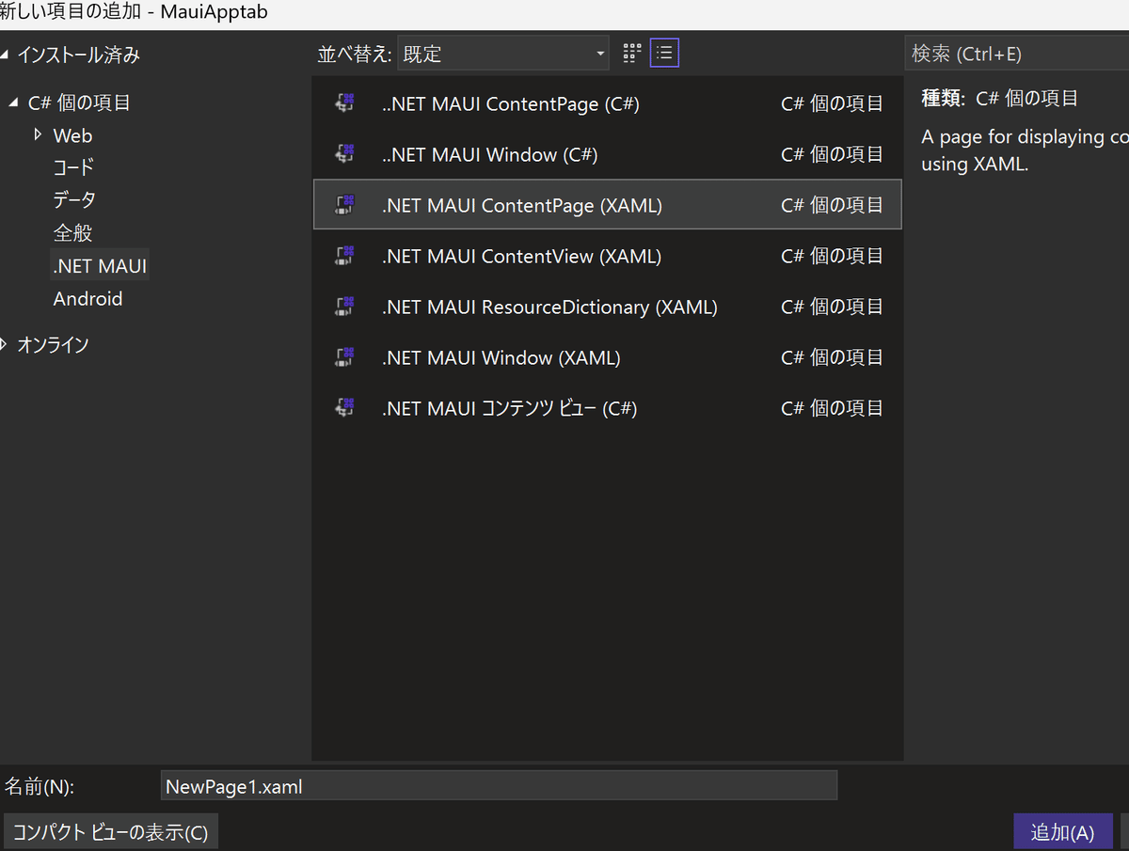The height and width of the screenshot is (851, 1129).
Task: Click the .NET MAUI ContentPage (XAML) template icon
Action: click(345, 205)
